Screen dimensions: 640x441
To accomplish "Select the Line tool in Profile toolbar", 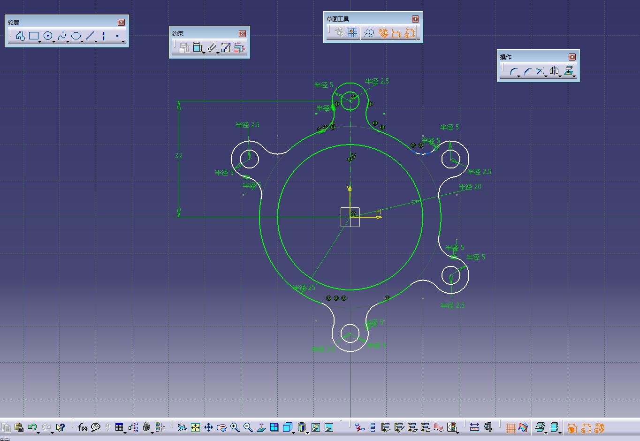I will (x=90, y=36).
